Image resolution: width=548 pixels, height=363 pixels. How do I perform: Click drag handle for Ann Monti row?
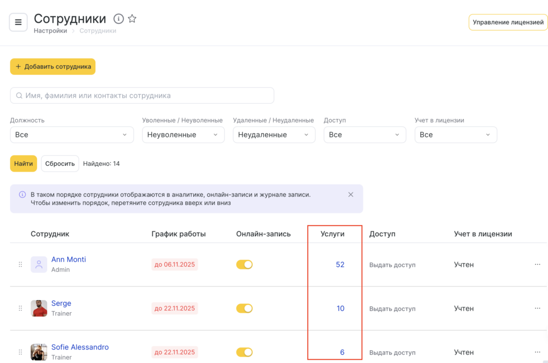[20, 265]
